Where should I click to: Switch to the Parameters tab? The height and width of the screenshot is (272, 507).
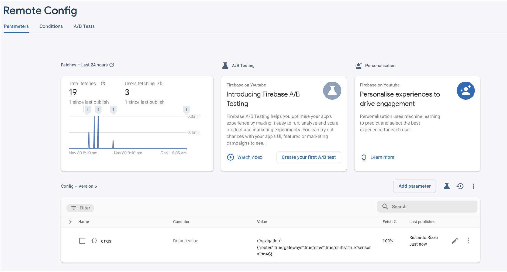tap(16, 26)
